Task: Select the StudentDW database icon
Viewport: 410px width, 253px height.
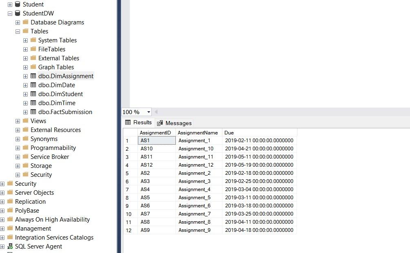Action: (17, 13)
